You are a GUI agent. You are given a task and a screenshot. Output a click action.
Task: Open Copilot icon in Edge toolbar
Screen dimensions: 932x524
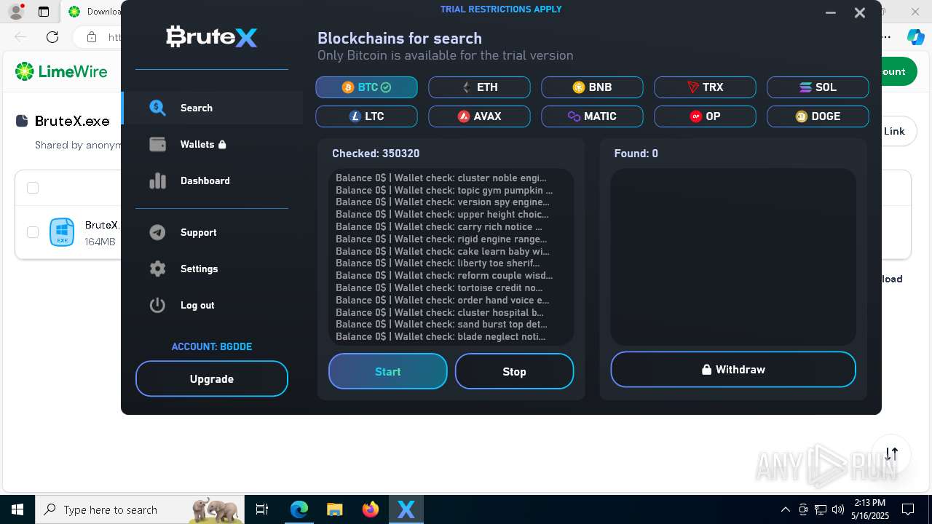click(915, 36)
